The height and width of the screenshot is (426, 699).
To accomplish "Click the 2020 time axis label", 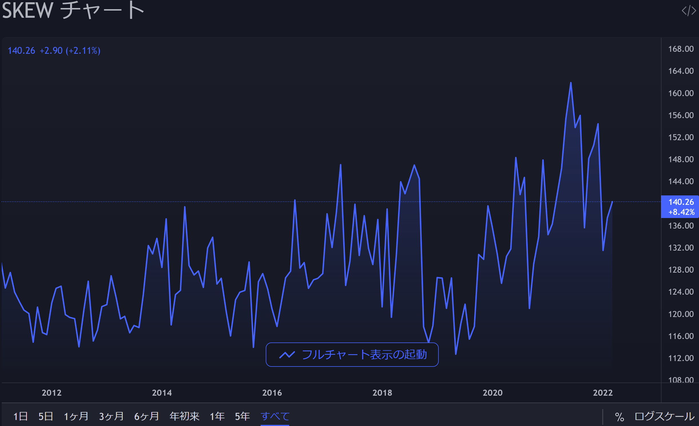I will click(x=493, y=393).
